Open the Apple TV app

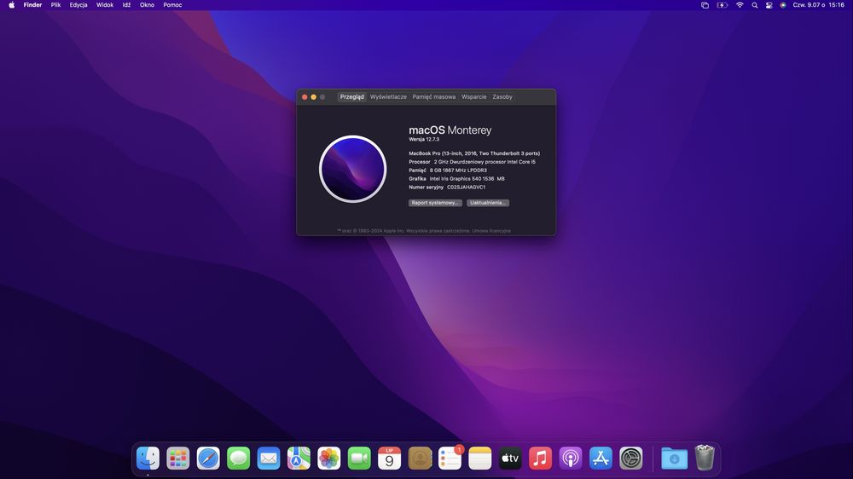510,459
